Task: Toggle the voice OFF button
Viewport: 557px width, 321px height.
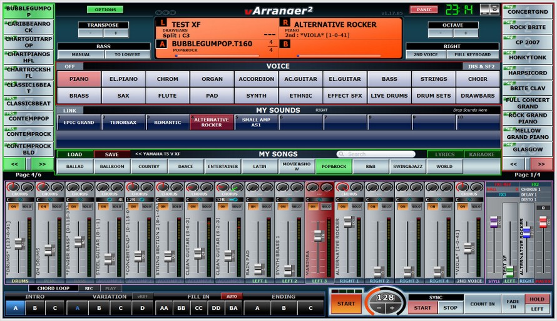Action: tap(69, 66)
